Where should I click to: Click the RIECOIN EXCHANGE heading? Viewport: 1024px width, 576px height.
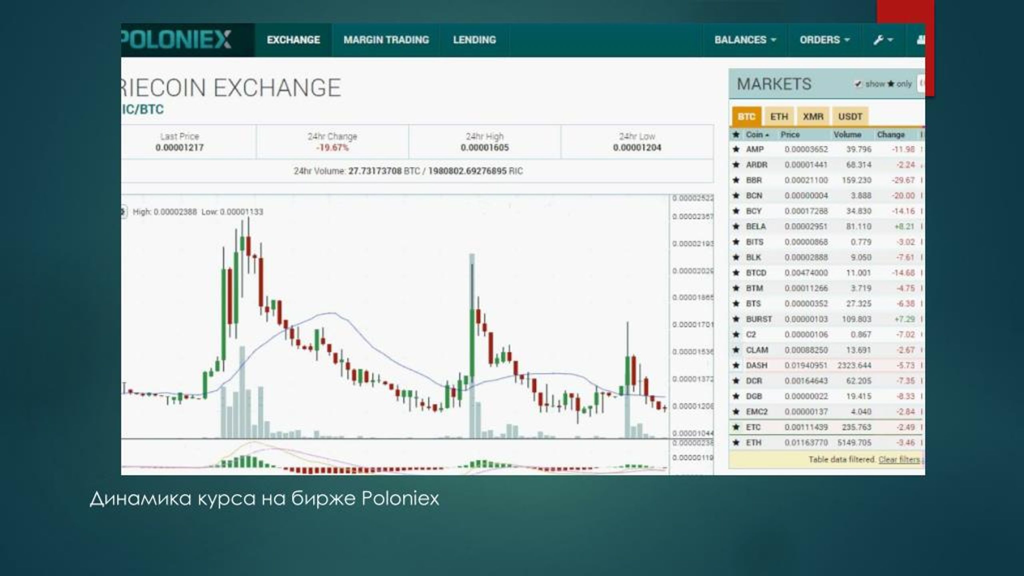coord(231,88)
